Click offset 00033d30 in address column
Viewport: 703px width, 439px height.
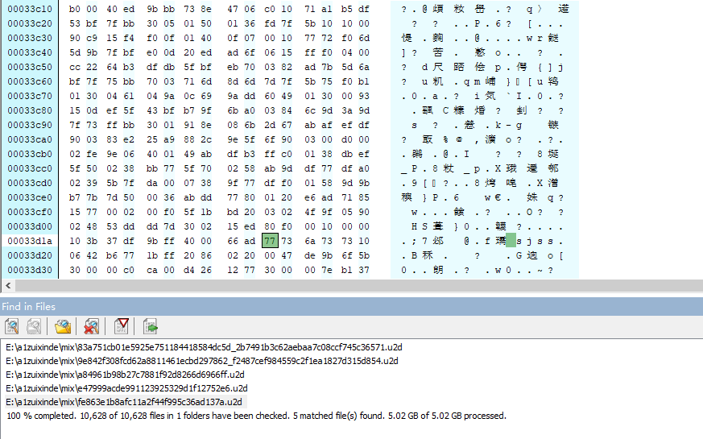coord(30,271)
